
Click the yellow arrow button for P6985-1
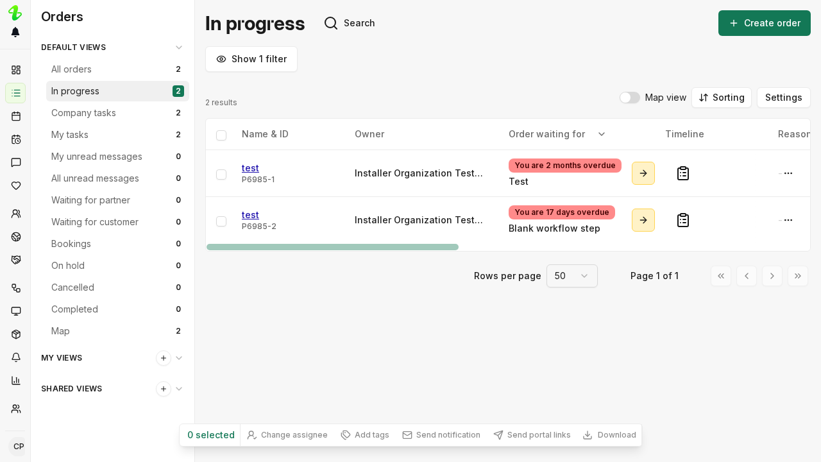(643, 173)
